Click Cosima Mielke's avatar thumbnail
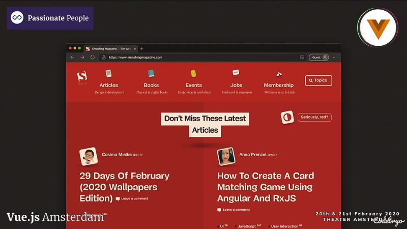 [x=89, y=157]
